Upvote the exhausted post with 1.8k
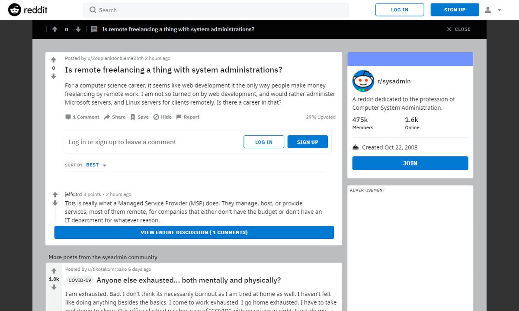The width and height of the screenshot is (519, 311). click(54, 271)
